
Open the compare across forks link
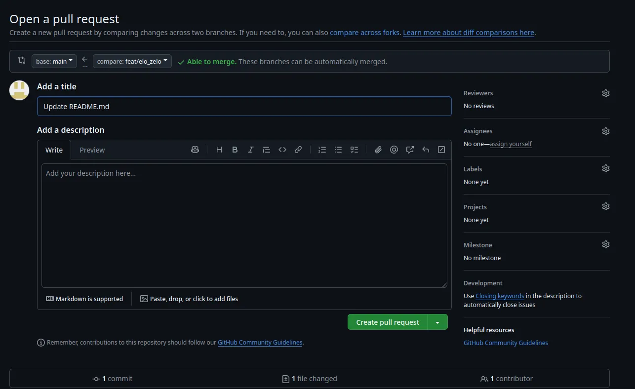click(x=364, y=32)
